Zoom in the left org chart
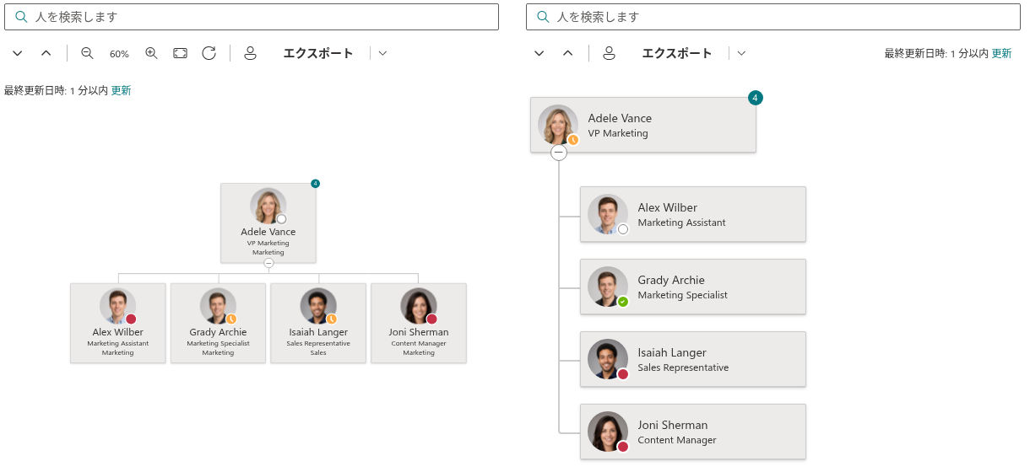This screenshot has width=1030, height=472. pos(152,53)
